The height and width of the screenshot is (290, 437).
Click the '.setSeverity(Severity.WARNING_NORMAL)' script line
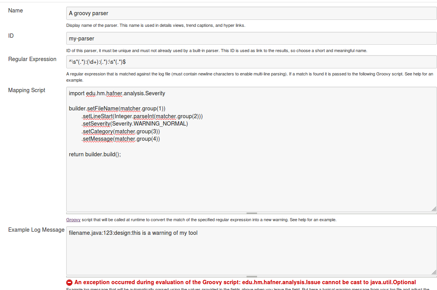click(x=135, y=124)
